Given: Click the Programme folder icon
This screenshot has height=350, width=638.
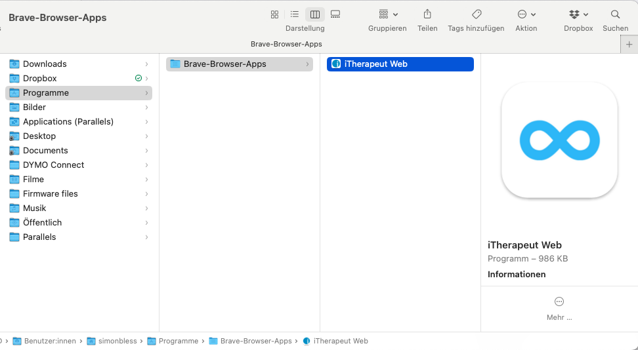Looking at the screenshot, I should (x=14, y=93).
